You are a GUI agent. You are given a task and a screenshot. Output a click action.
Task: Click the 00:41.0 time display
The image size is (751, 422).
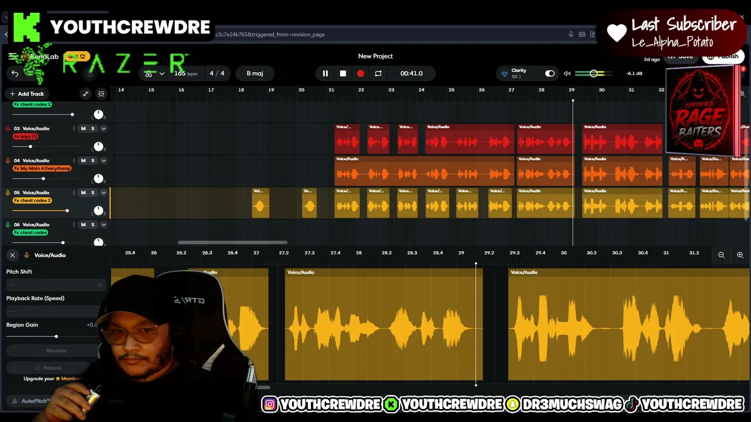pyautogui.click(x=411, y=73)
